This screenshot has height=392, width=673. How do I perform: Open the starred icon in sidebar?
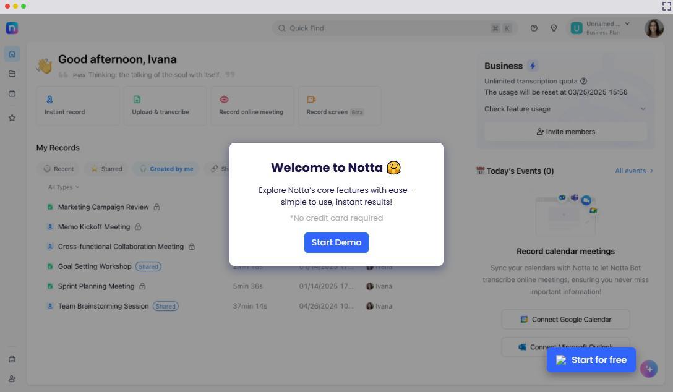pos(12,118)
